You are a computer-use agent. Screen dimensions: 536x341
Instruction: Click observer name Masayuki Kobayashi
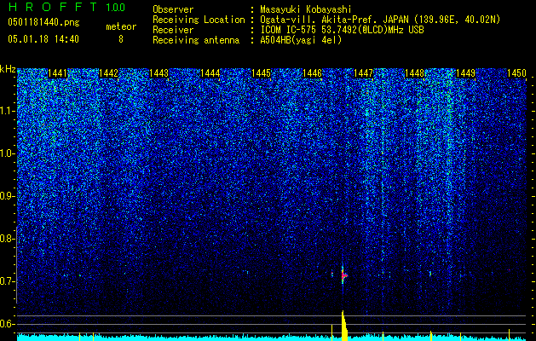coord(306,9)
